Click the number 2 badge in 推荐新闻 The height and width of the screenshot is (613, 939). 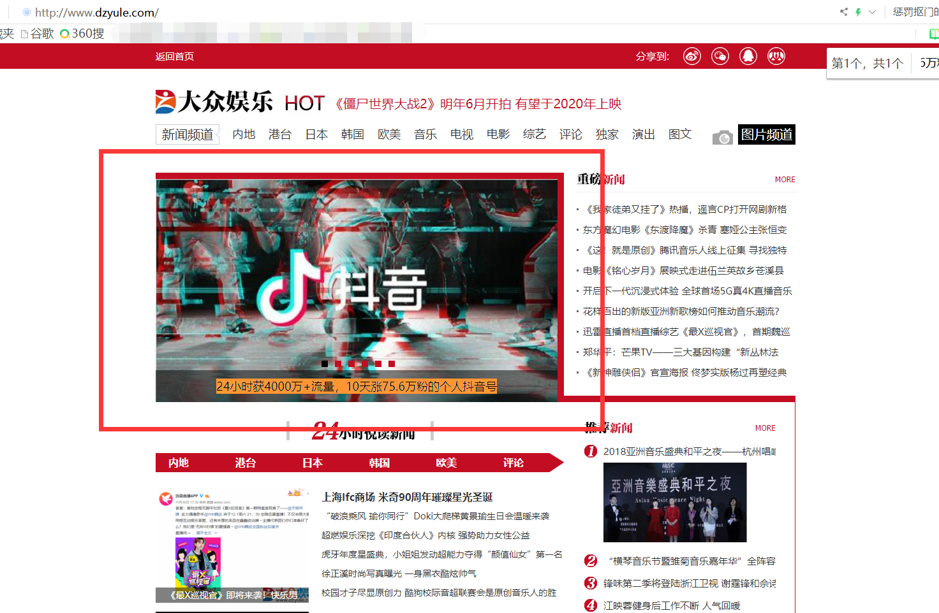click(x=591, y=561)
